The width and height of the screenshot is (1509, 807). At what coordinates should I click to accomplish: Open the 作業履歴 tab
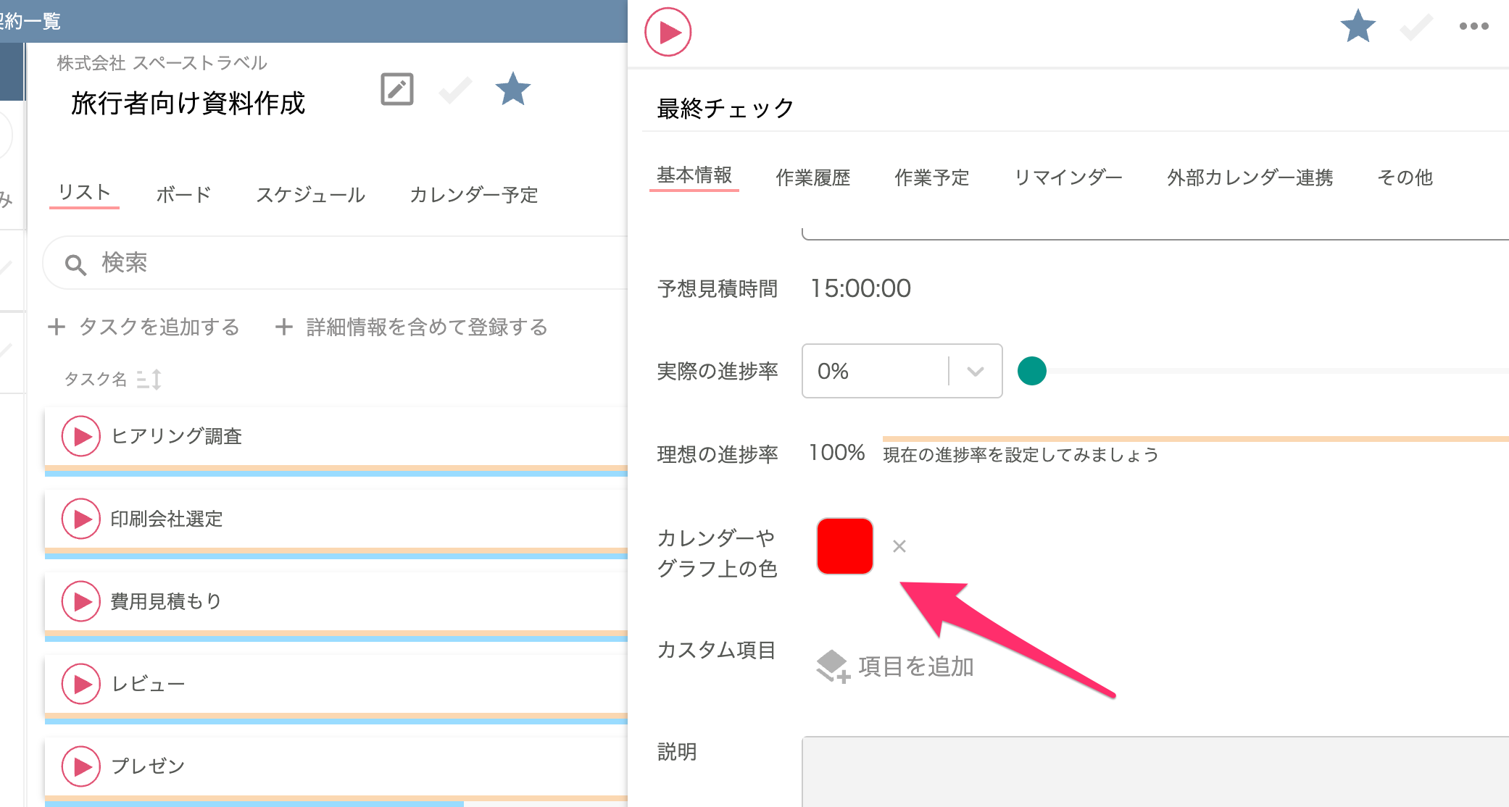812,177
